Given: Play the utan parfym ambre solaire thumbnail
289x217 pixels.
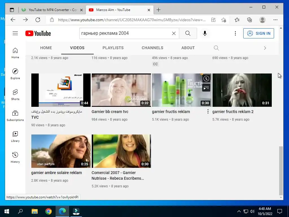Looking at the screenshot, I should [61, 151].
